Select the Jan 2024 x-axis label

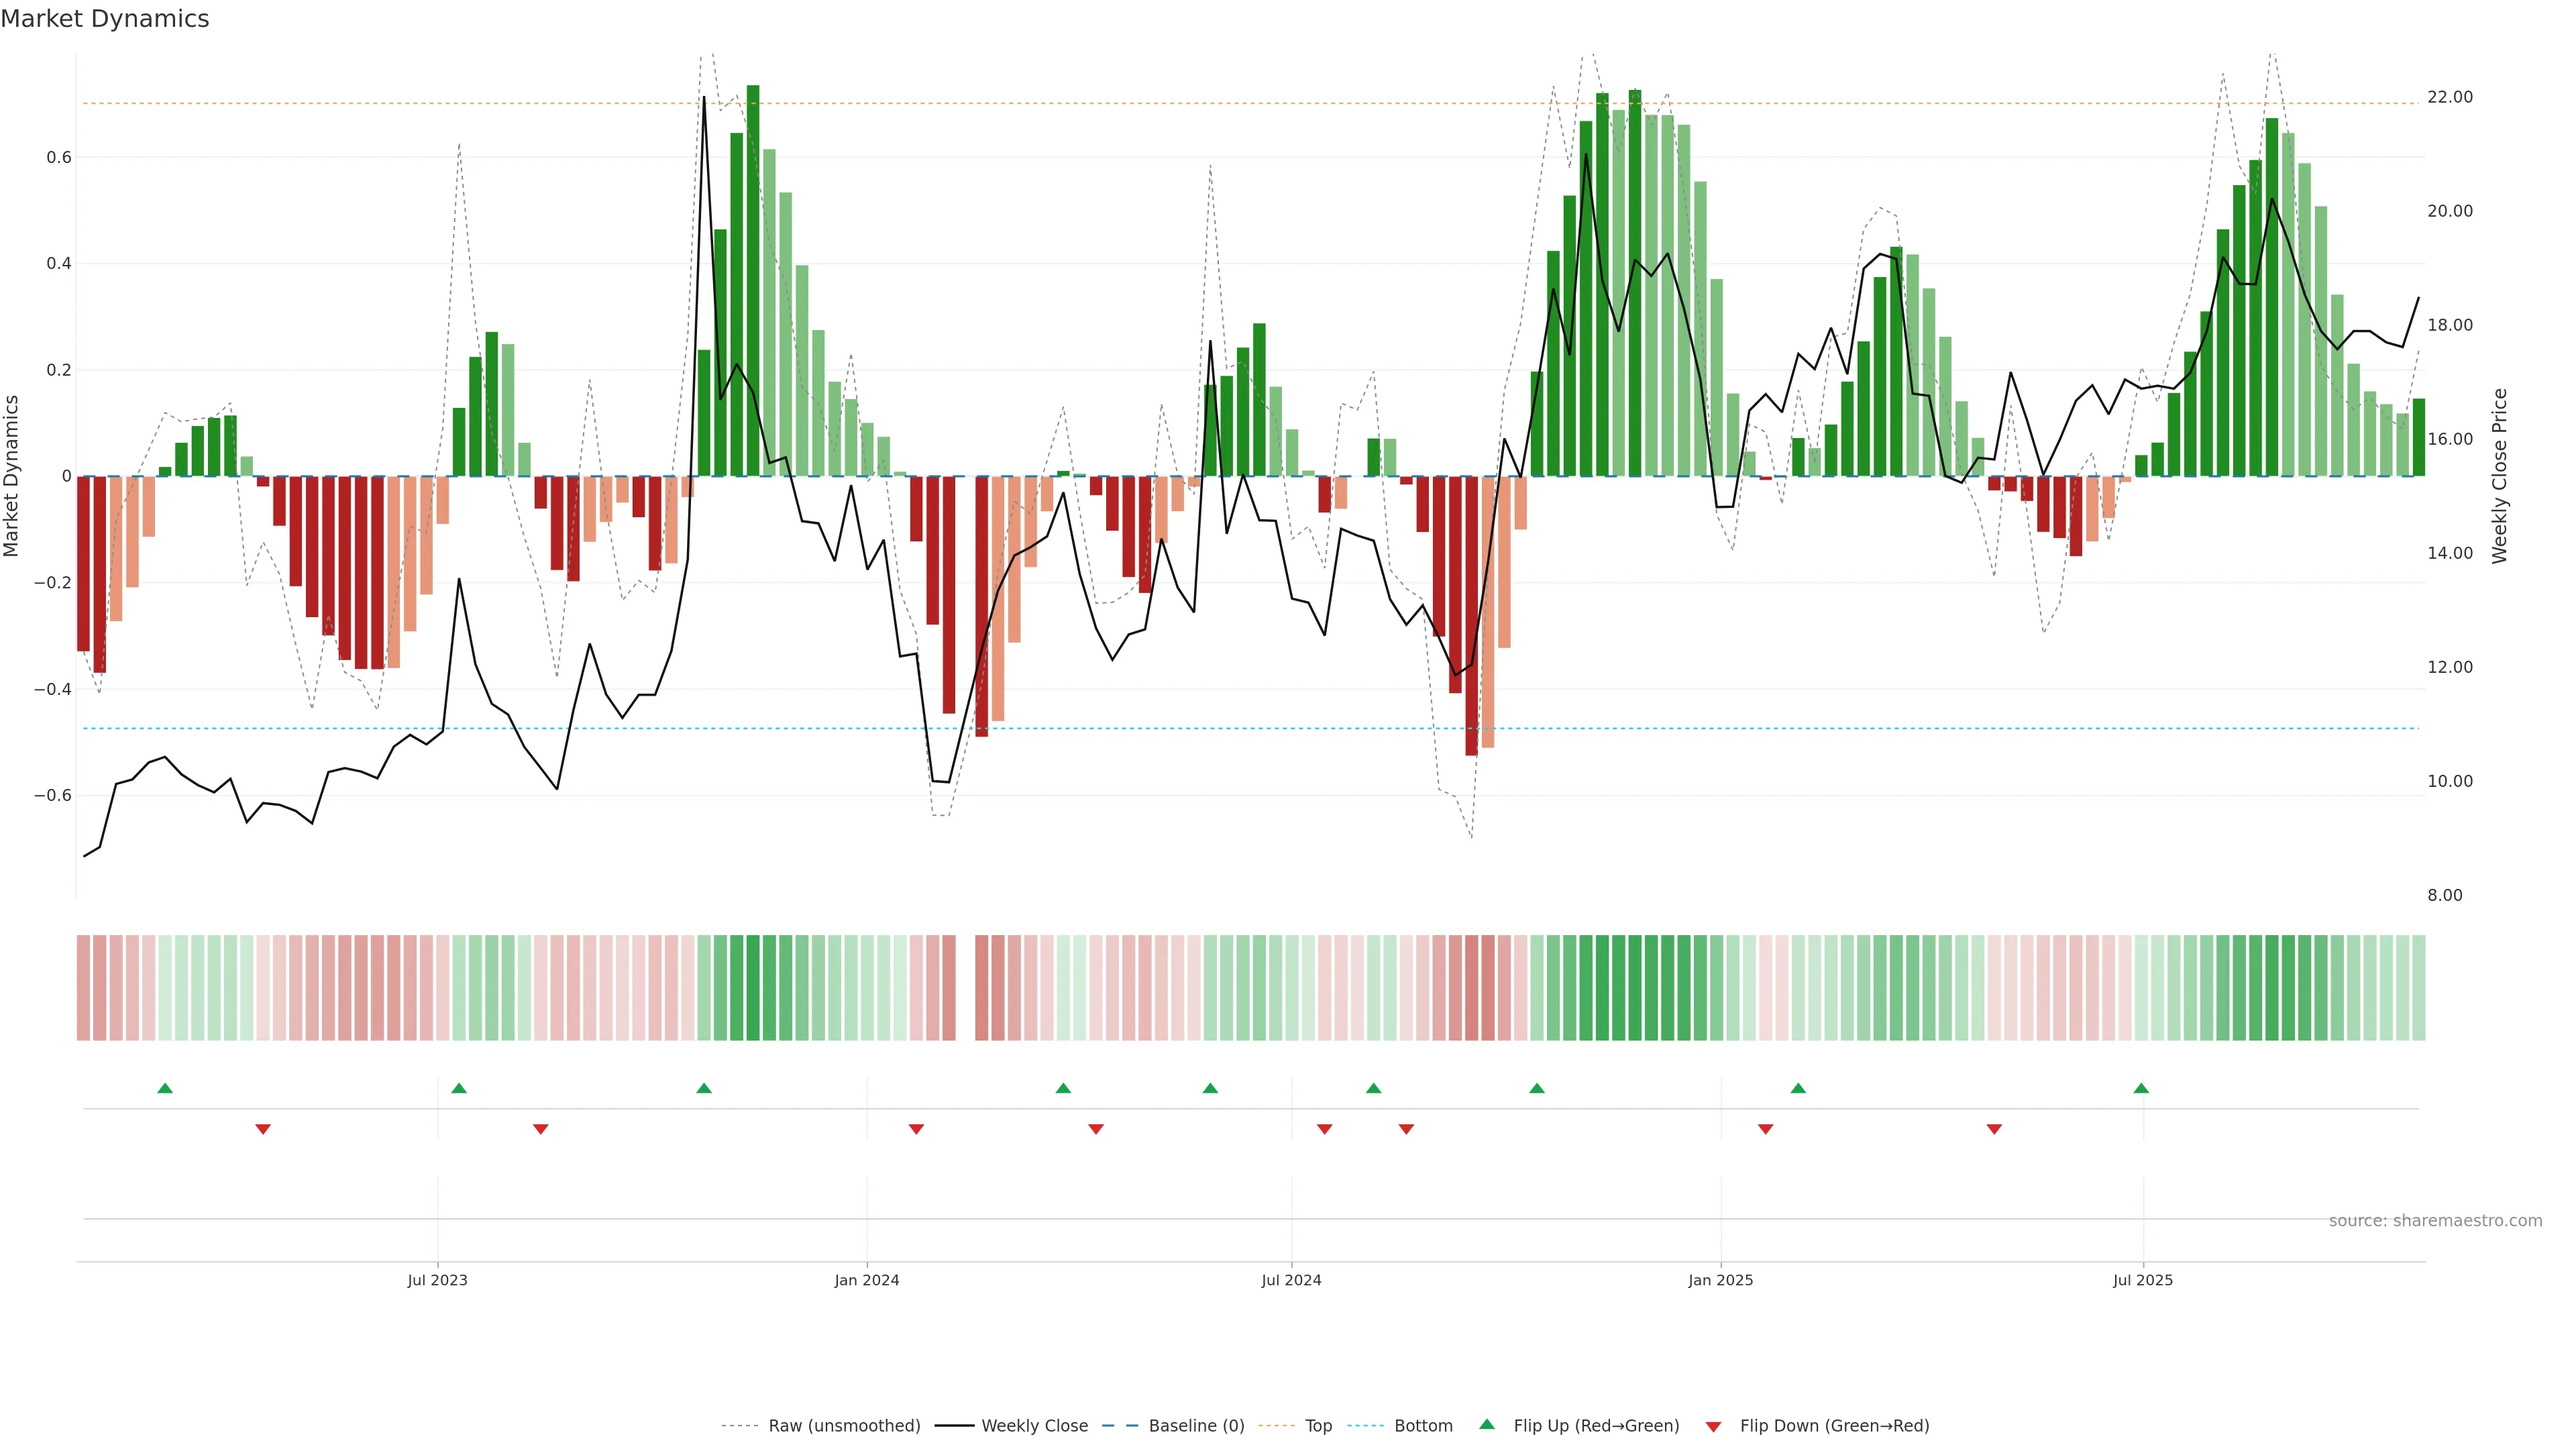click(867, 1280)
